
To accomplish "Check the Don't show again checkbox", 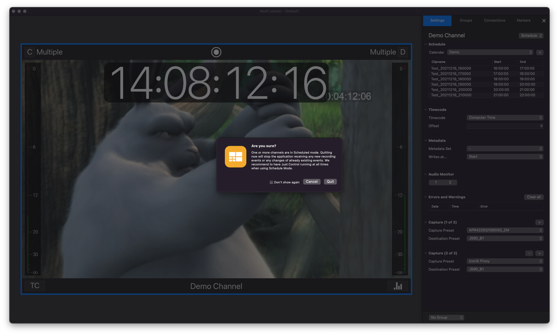I will point(271,182).
